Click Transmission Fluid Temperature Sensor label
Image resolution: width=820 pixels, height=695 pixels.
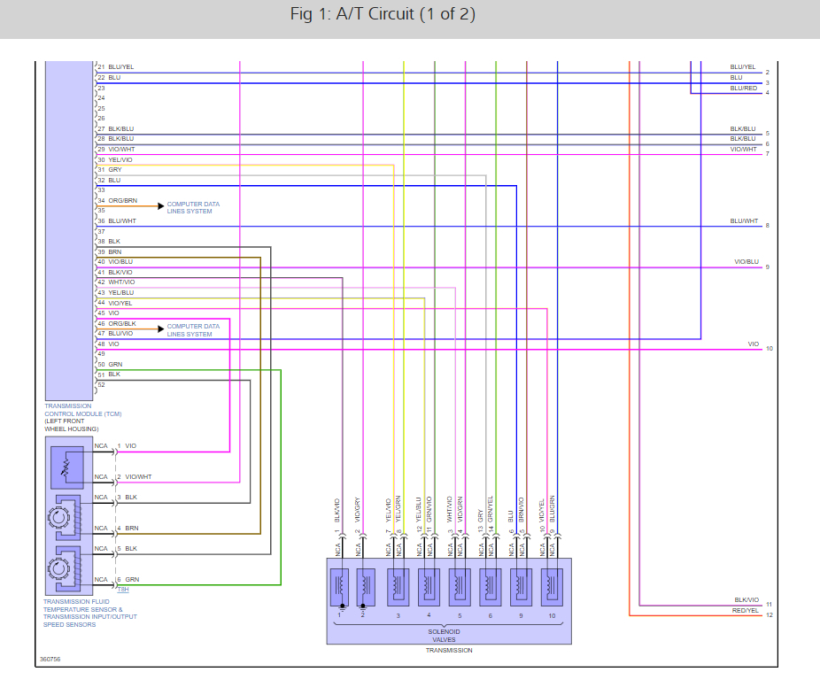90,613
